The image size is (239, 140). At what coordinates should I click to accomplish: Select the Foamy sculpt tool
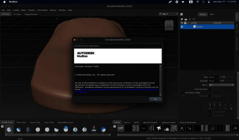click(x=66, y=129)
